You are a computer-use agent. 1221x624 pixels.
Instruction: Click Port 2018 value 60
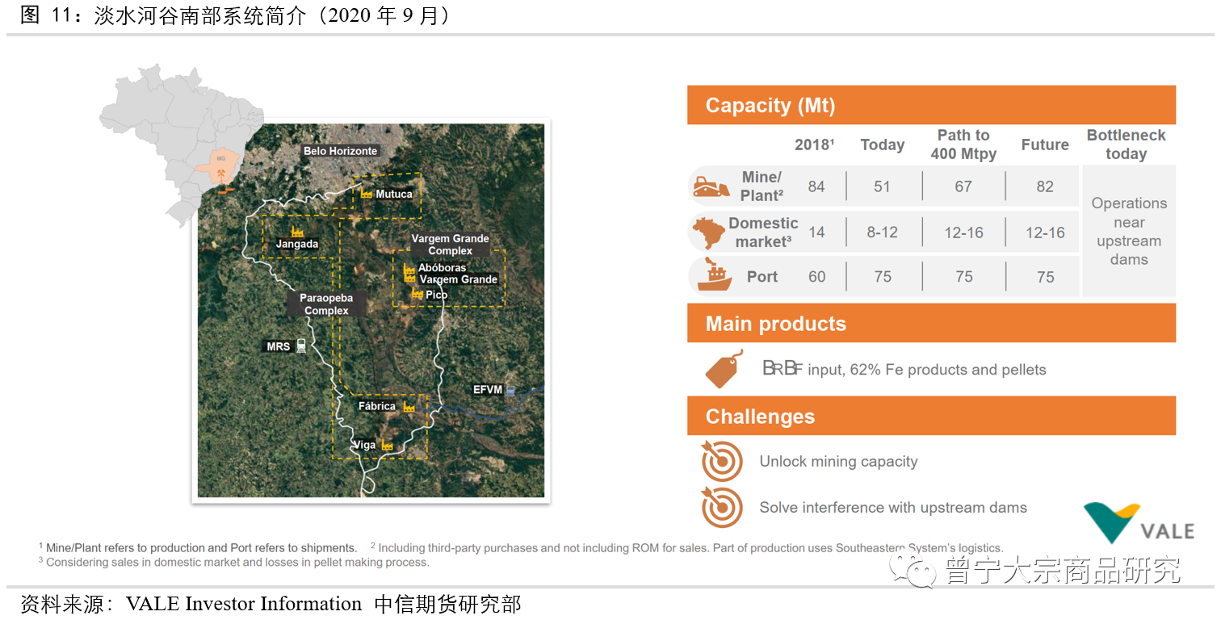point(816,277)
